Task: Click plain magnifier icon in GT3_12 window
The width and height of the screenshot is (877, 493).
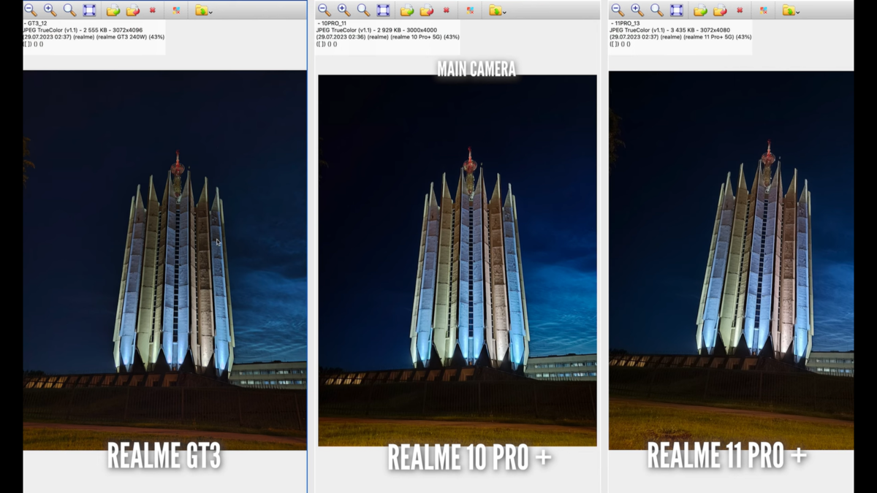Action: 69,10
